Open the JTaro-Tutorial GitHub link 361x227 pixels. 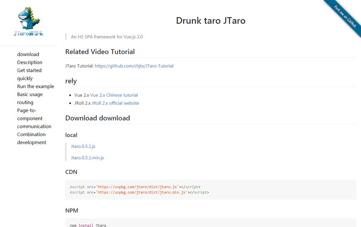(x=134, y=66)
